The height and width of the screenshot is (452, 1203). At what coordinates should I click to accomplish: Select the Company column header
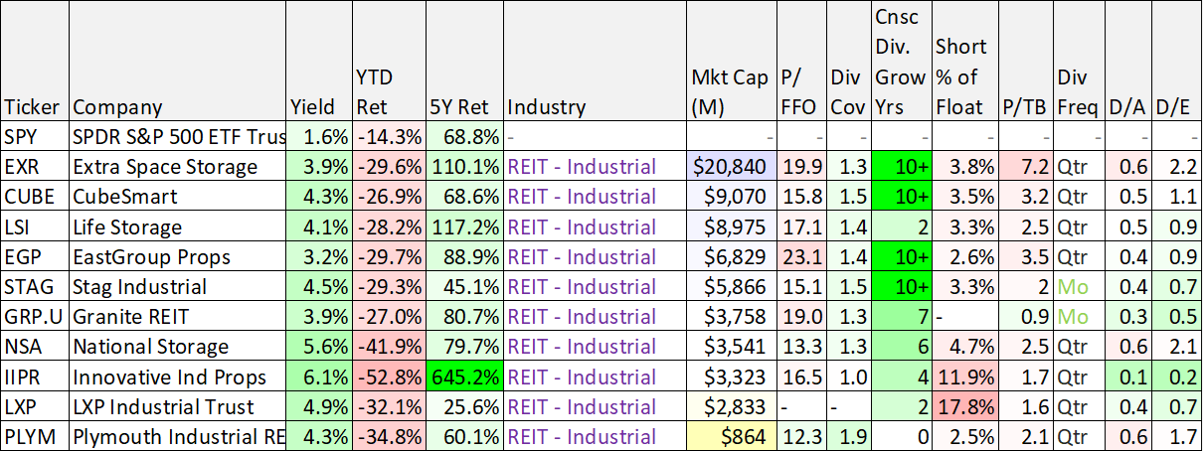coord(177,62)
